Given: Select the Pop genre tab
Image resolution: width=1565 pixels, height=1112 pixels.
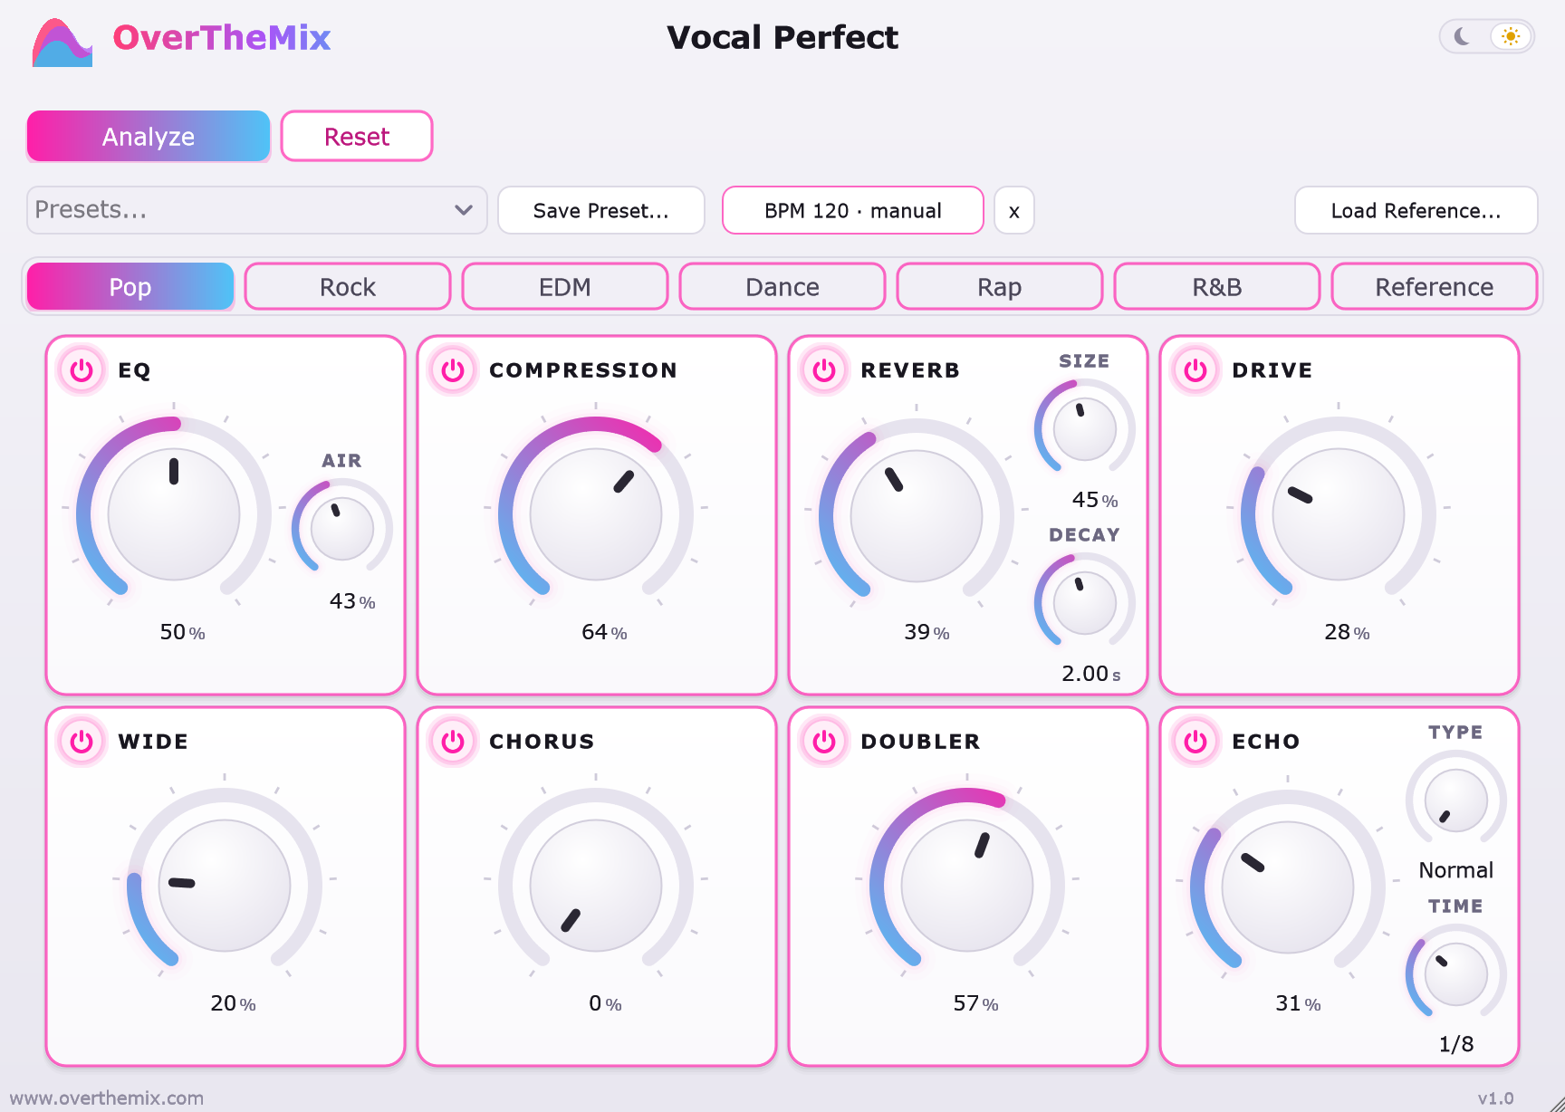Looking at the screenshot, I should tap(130, 287).
